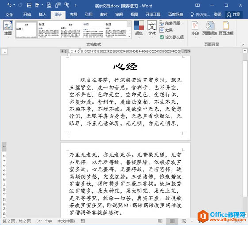The image size is (248, 225).
Task: Collapse the ribbon with the chevron
Action: coord(243,45)
